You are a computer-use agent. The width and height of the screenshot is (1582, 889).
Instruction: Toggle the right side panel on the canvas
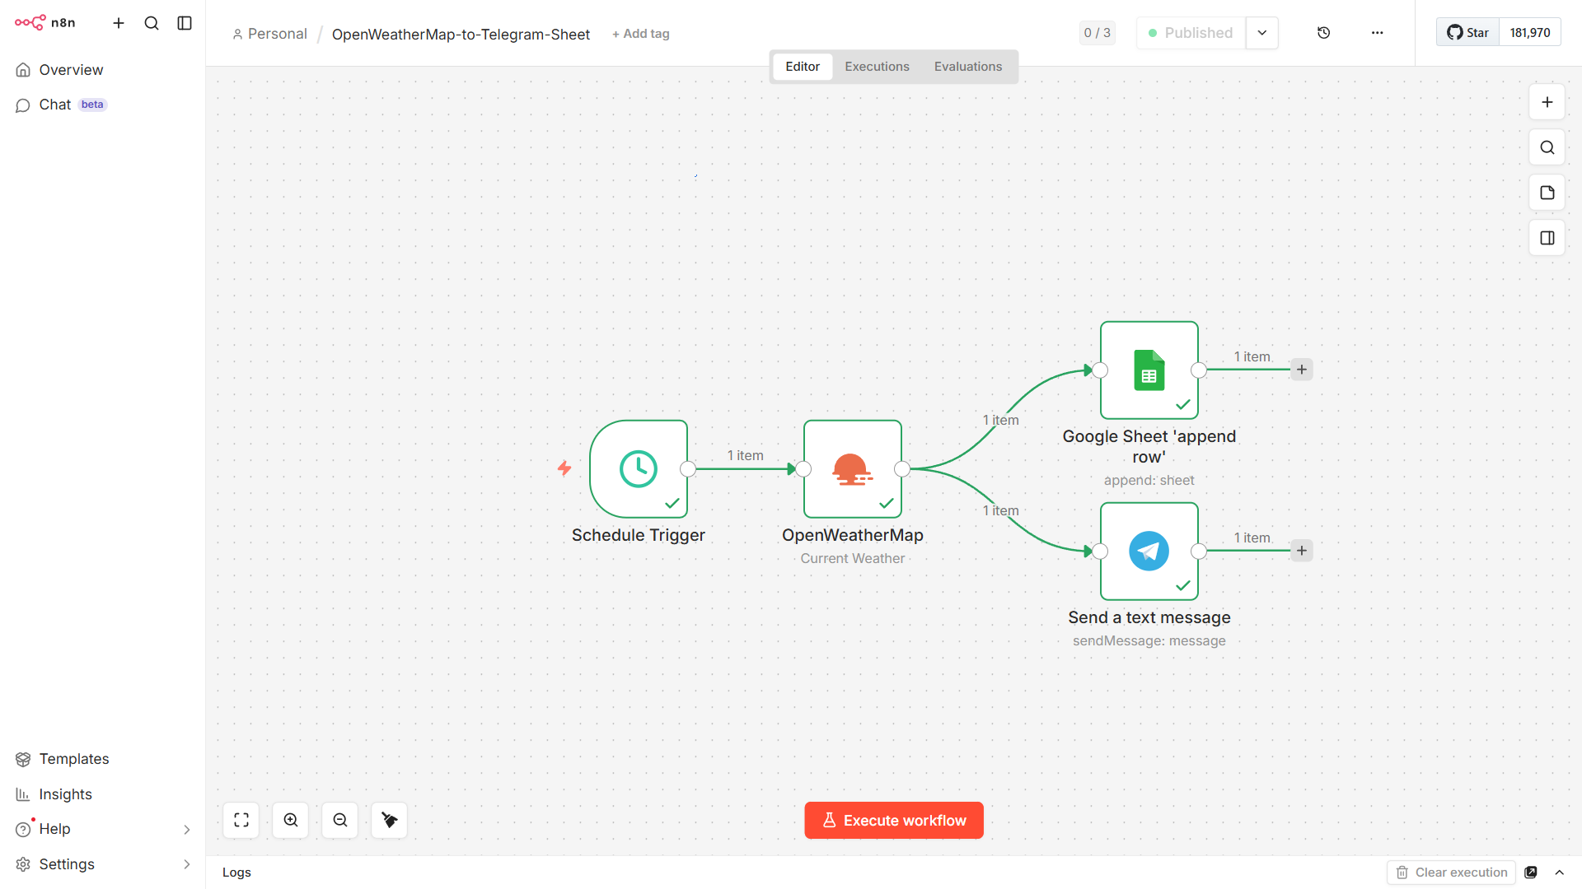[x=1547, y=238]
